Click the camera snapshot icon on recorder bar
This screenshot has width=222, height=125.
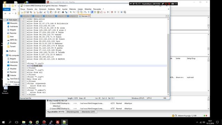pos(173,4)
